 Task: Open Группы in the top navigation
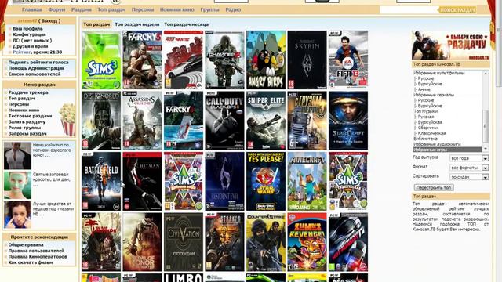pyautogui.click(x=209, y=9)
